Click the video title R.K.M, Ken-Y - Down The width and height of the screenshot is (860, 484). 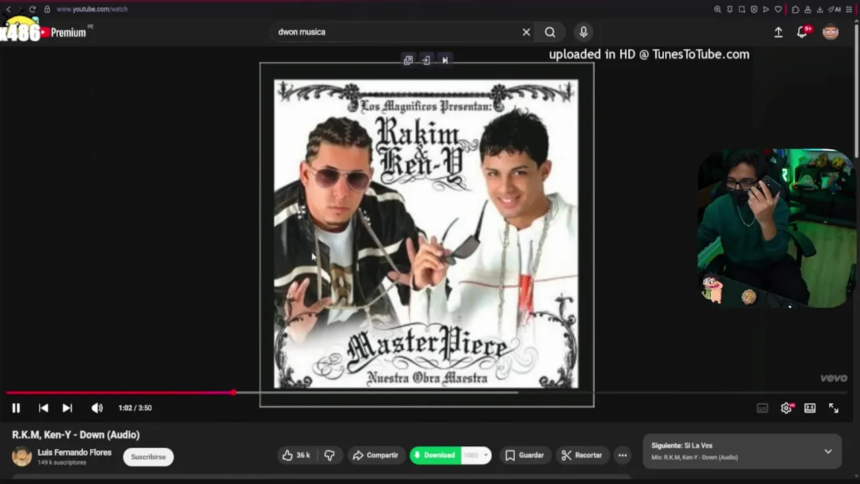[76, 435]
